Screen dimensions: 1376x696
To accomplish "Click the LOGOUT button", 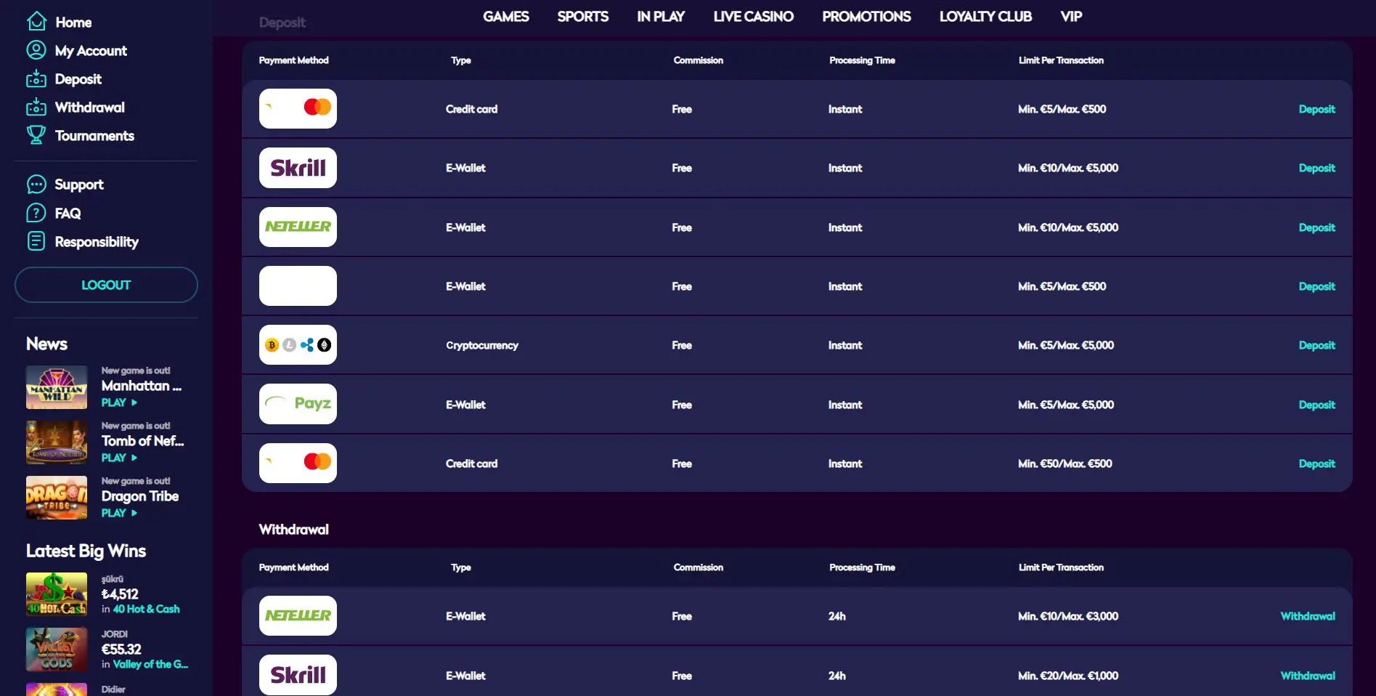I will point(106,285).
